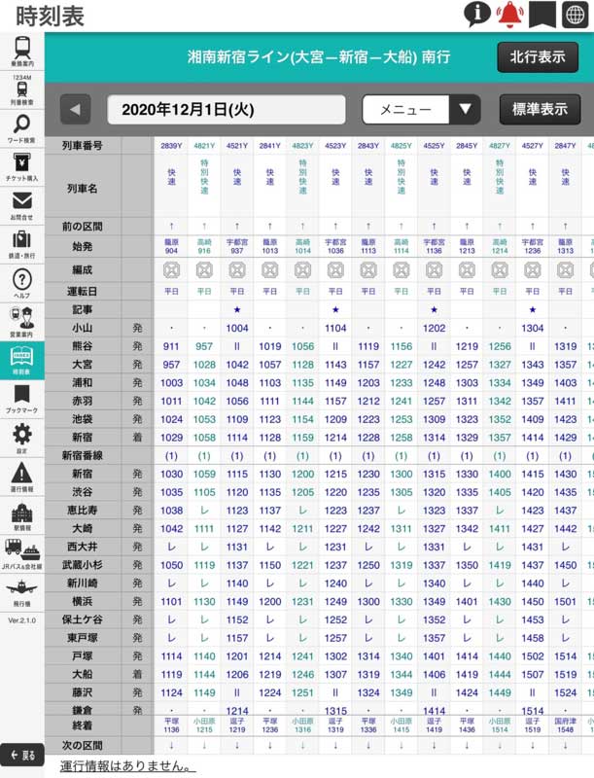Click terminus 逗子 1219 cell

pyautogui.click(x=237, y=725)
